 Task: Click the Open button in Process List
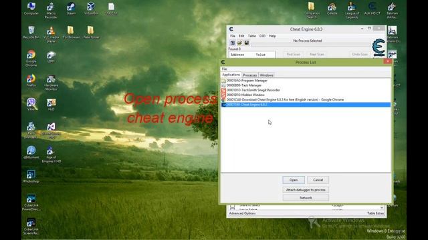[294, 180]
